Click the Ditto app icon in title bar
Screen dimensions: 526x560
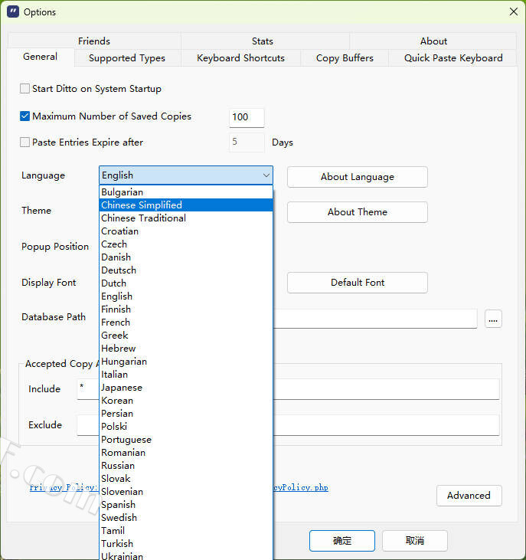pos(13,11)
